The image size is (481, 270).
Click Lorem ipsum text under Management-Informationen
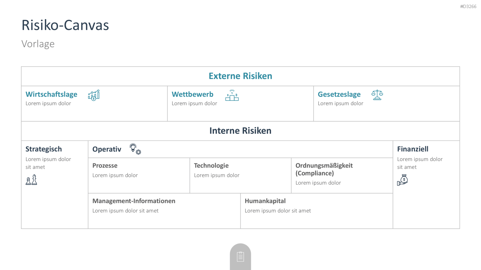click(x=125, y=211)
